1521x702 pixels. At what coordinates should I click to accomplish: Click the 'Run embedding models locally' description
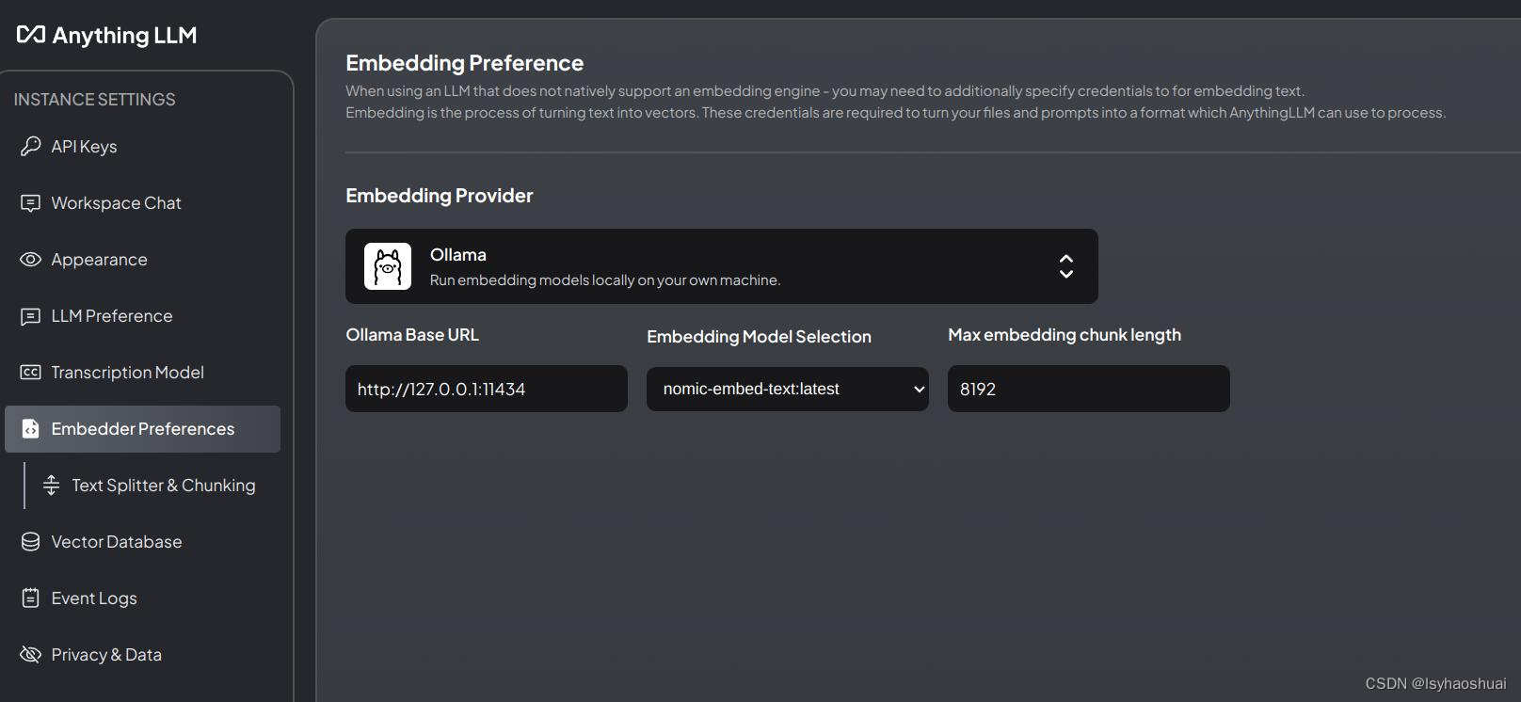(605, 280)
